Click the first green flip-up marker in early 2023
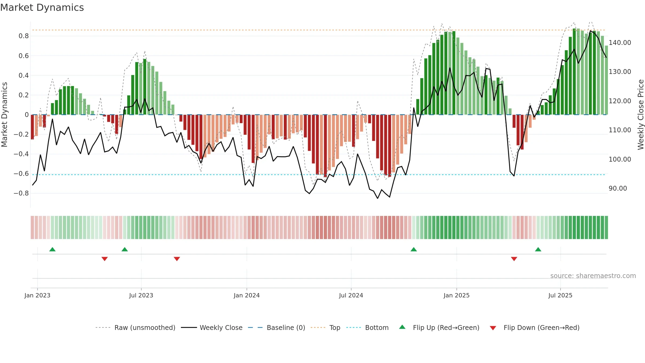Viewport: 645px width, 363px height. coord(52,250)
